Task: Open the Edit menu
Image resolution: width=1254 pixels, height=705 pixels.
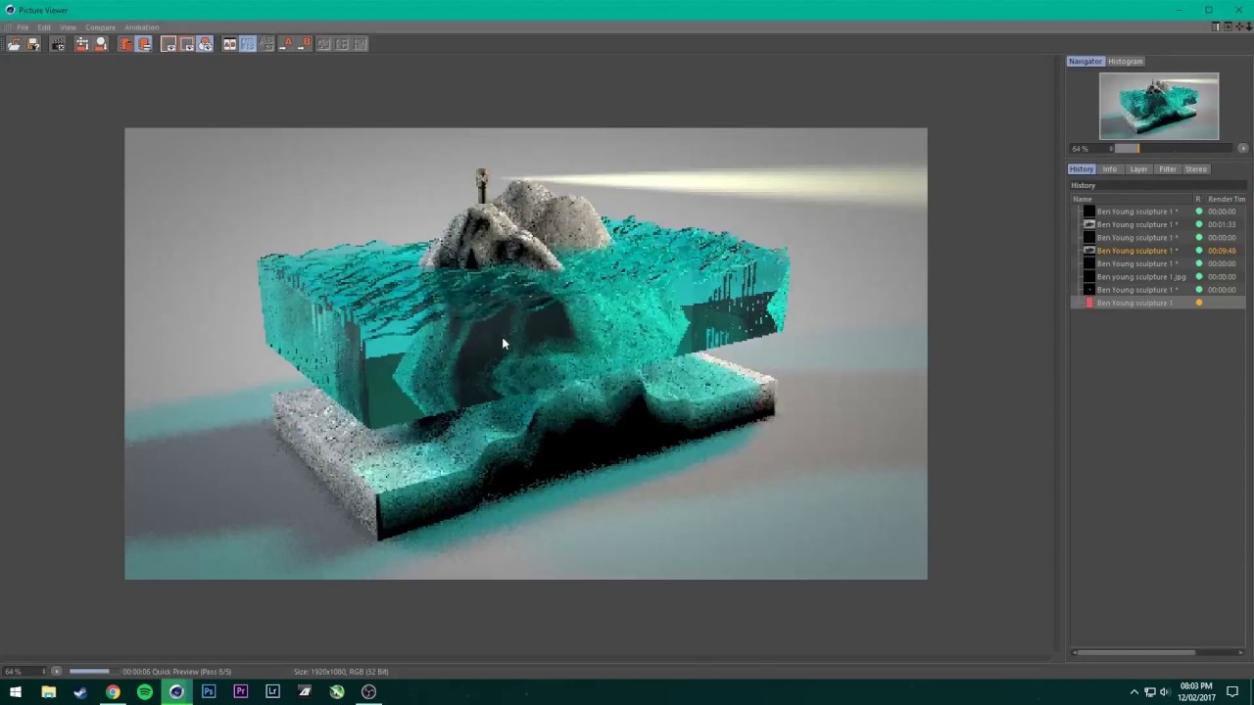Action: point(44,27)
